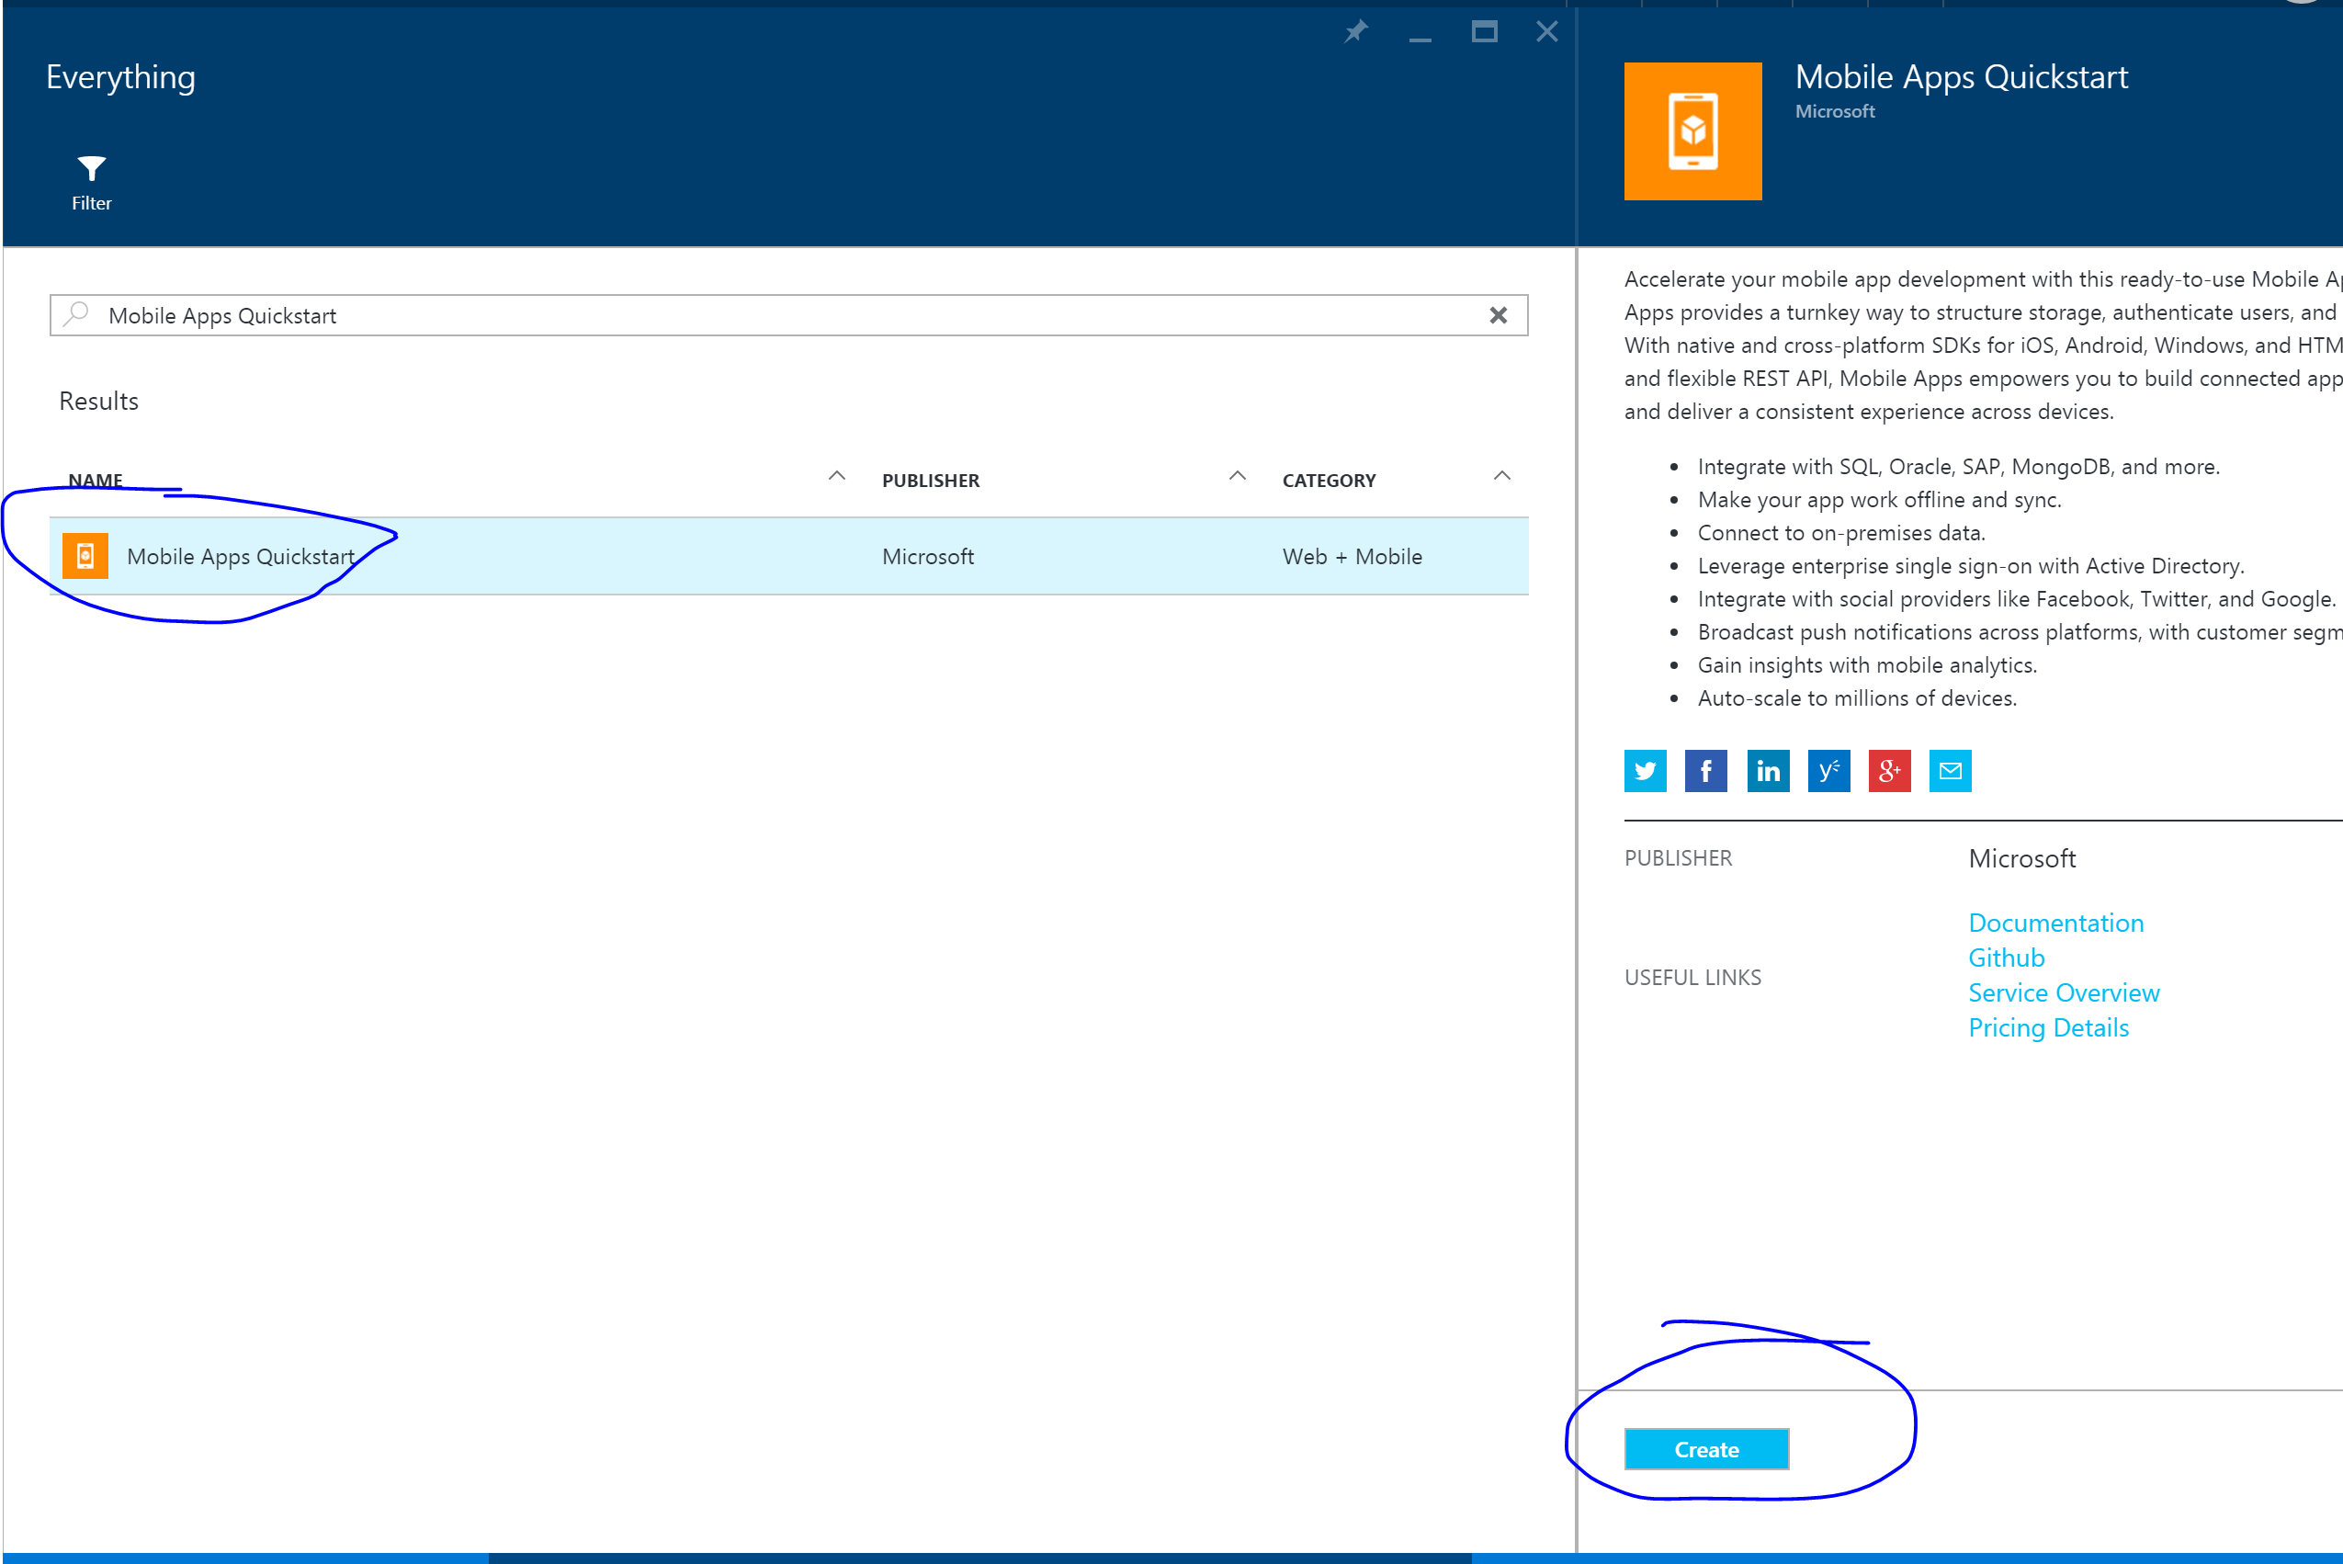This screenshot has height=1564, width=2343.
Task: Share via email envelope icon
Action: (1950, 771)
